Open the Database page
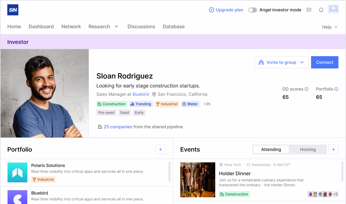 [174, 26]
